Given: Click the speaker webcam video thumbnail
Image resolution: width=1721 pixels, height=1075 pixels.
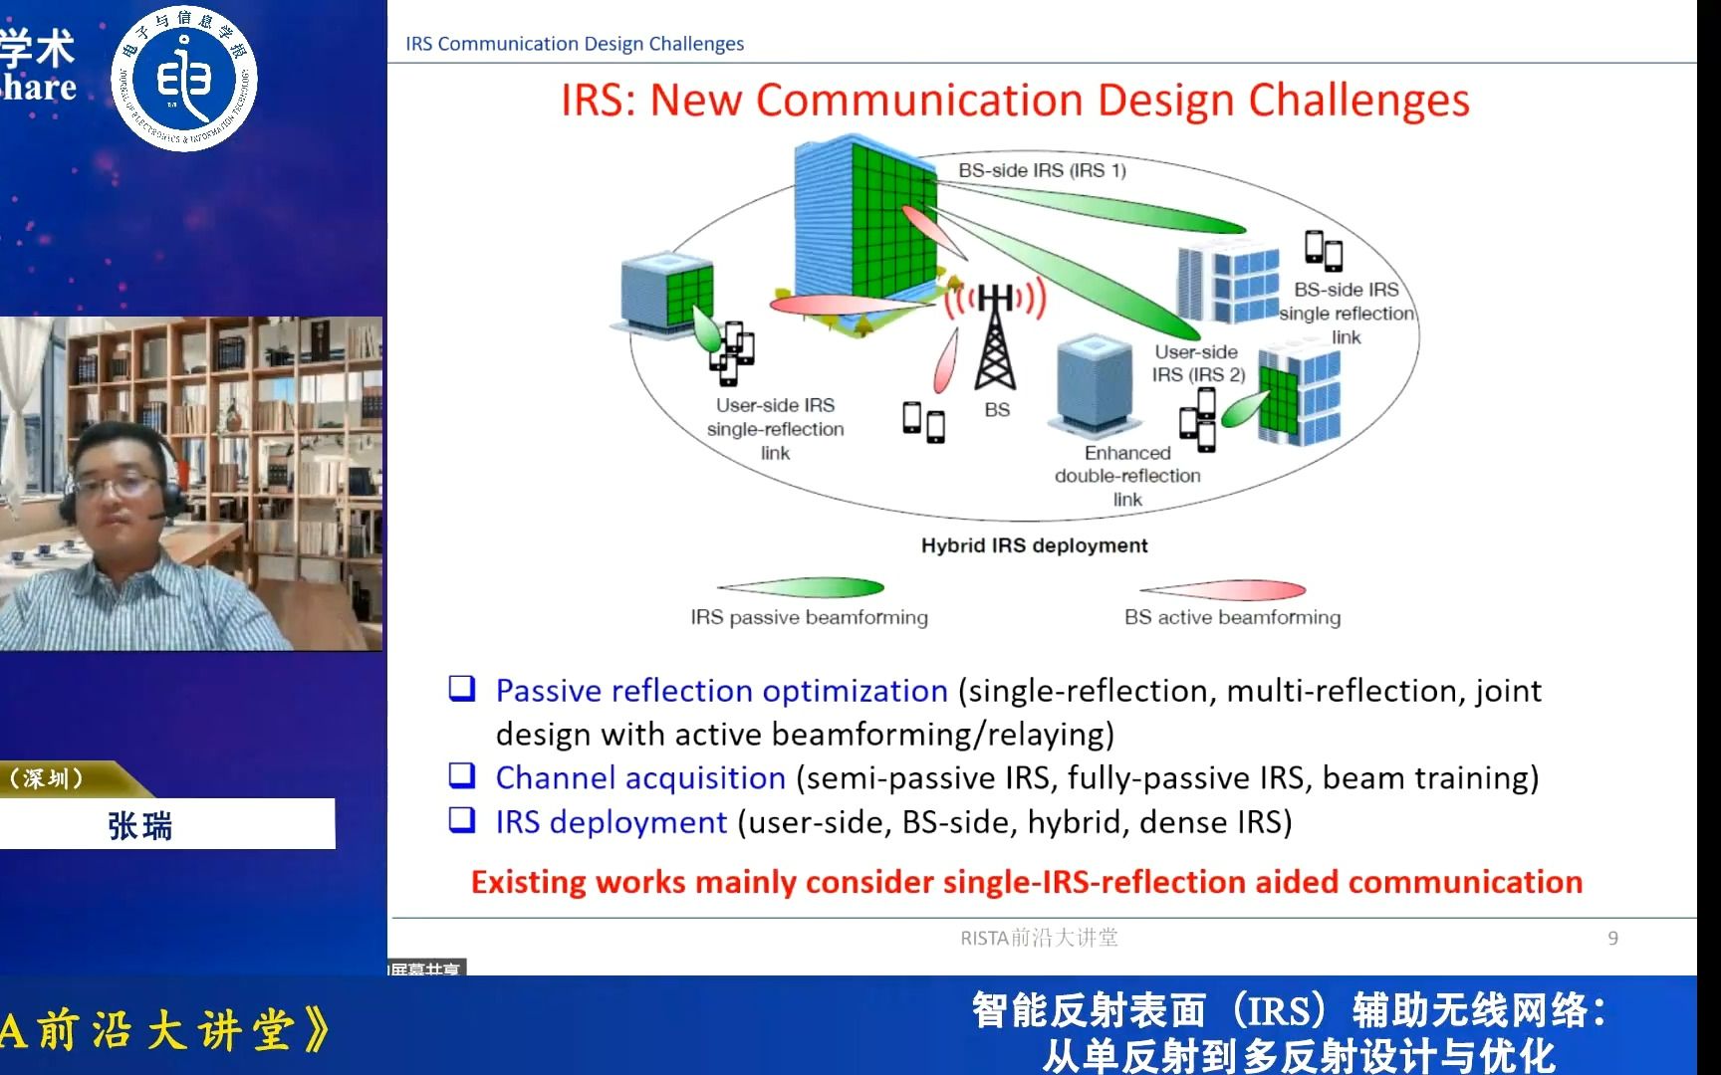Looking at the screenshot, I should tap(191, 484).
